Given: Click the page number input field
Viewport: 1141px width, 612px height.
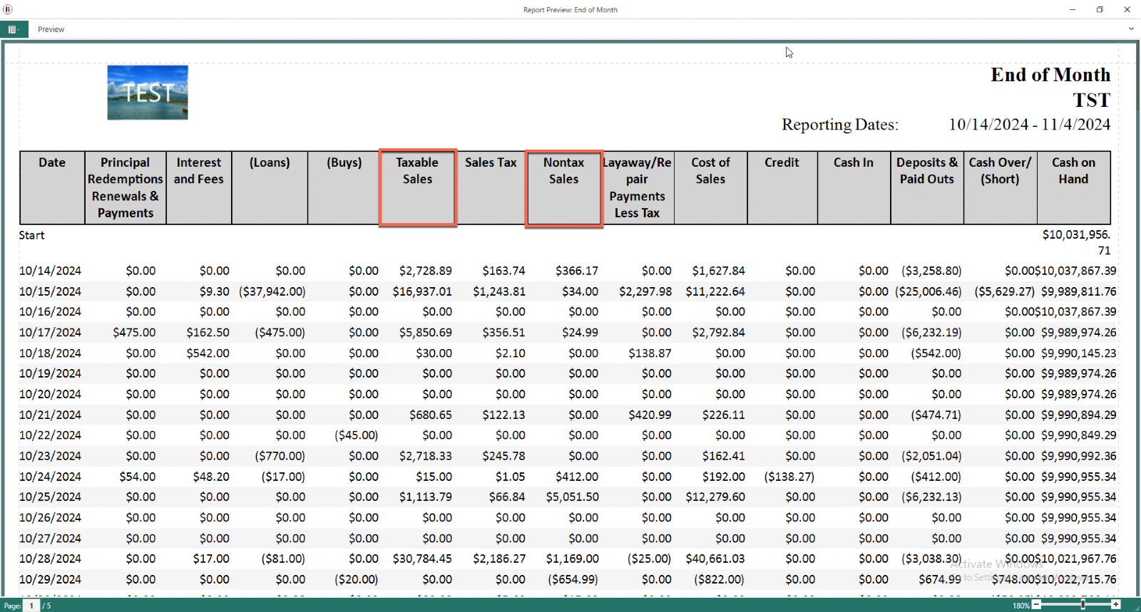Looking at the screenshot, I should (31, 606).
